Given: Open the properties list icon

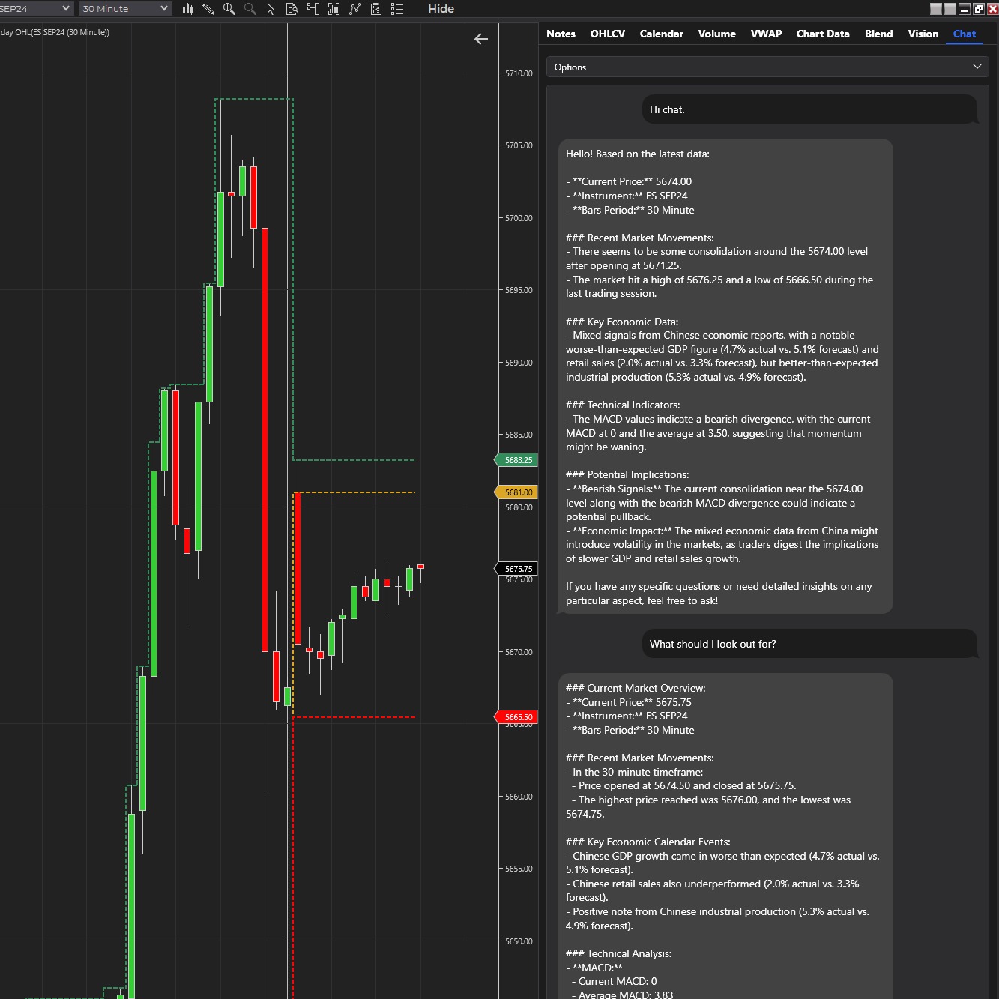Looking at the screenshot, I should tap(397, 9).
